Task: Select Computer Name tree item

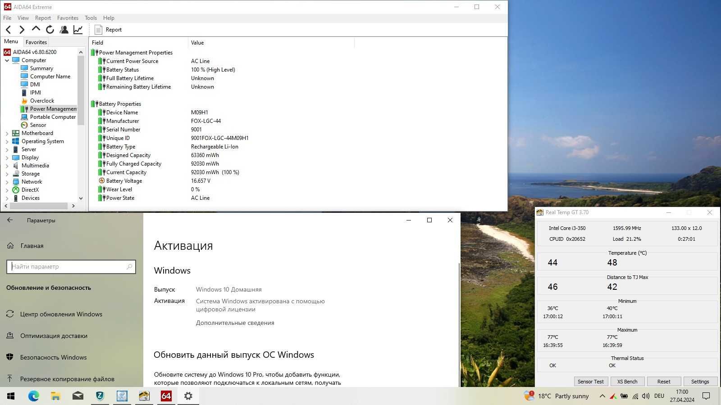Action: click(x=50, y=76)
